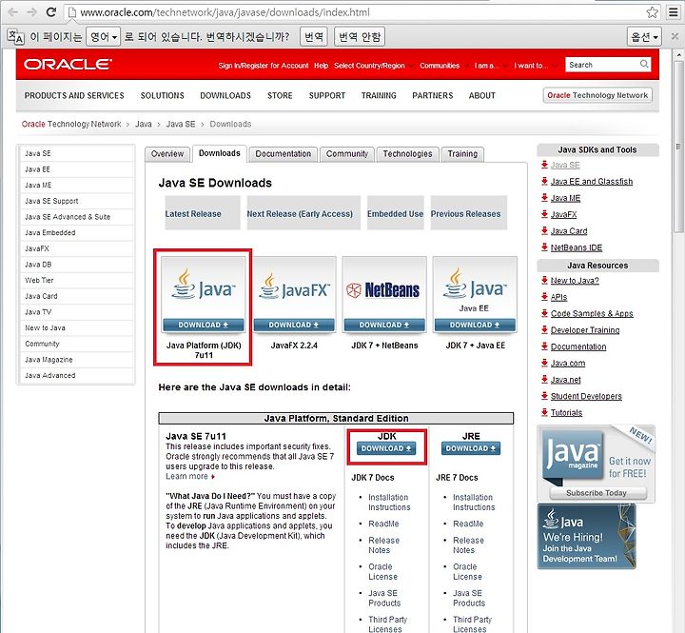This screenshot has width=685, height=633.
Task: Click the do-not-translate button
Action: click(x=360, y=37)
